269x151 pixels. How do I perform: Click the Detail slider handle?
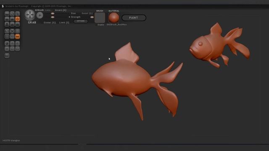click(92, 17)
